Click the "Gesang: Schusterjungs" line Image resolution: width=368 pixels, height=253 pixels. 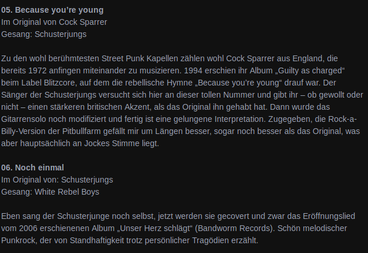tap(44, 34)
